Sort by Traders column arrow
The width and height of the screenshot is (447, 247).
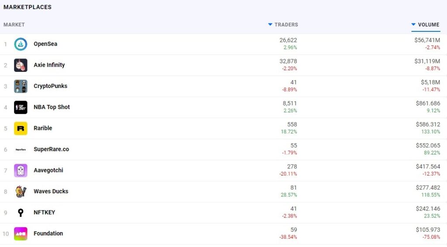[270, 25]
